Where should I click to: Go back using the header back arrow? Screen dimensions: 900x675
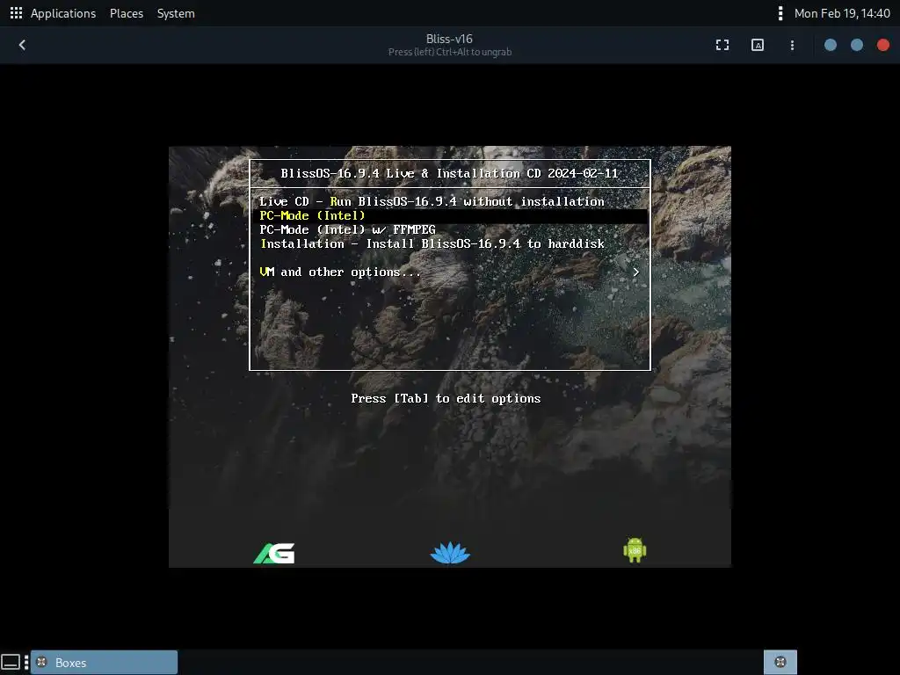pos(22,45)
